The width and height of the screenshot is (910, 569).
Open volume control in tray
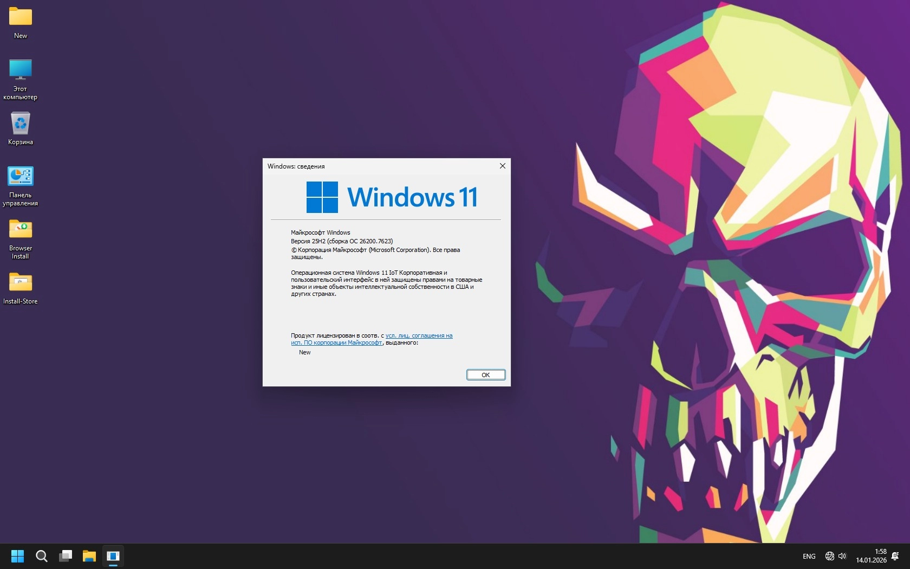tap(843, 556)
